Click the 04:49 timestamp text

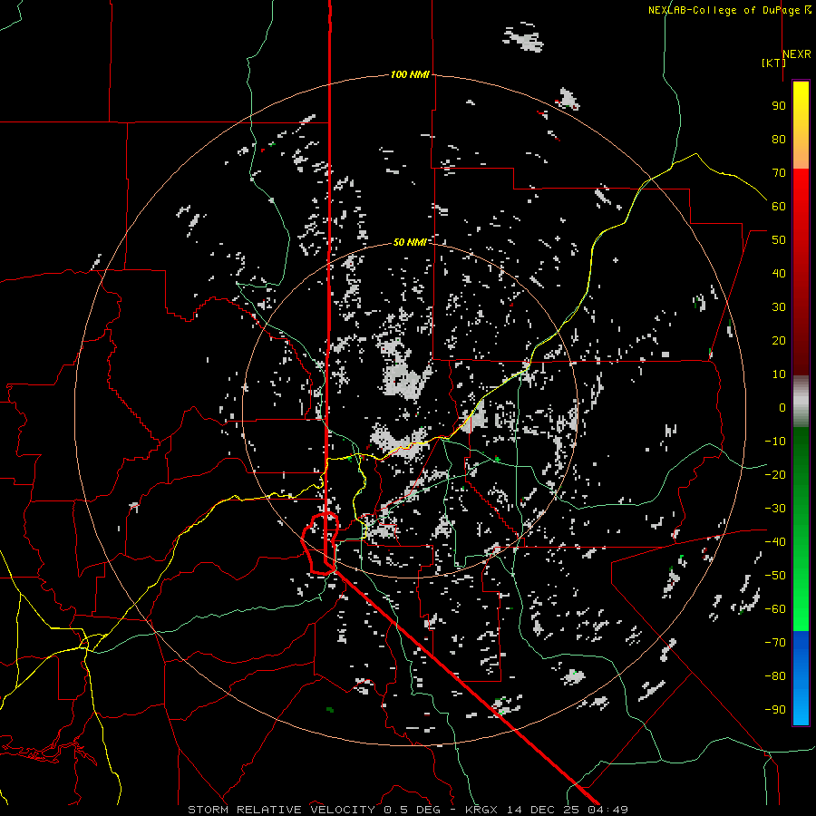(x=606, y=810)
